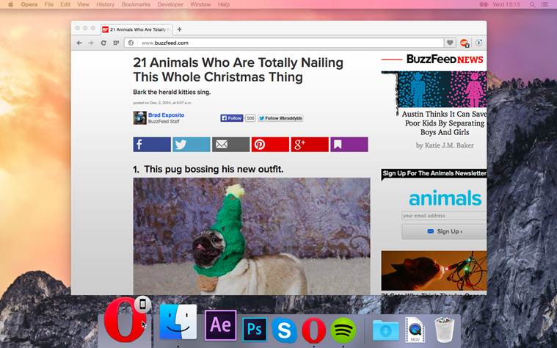
Task: Click the downloads arrow icon in toolbar
Action: (479, 43)
